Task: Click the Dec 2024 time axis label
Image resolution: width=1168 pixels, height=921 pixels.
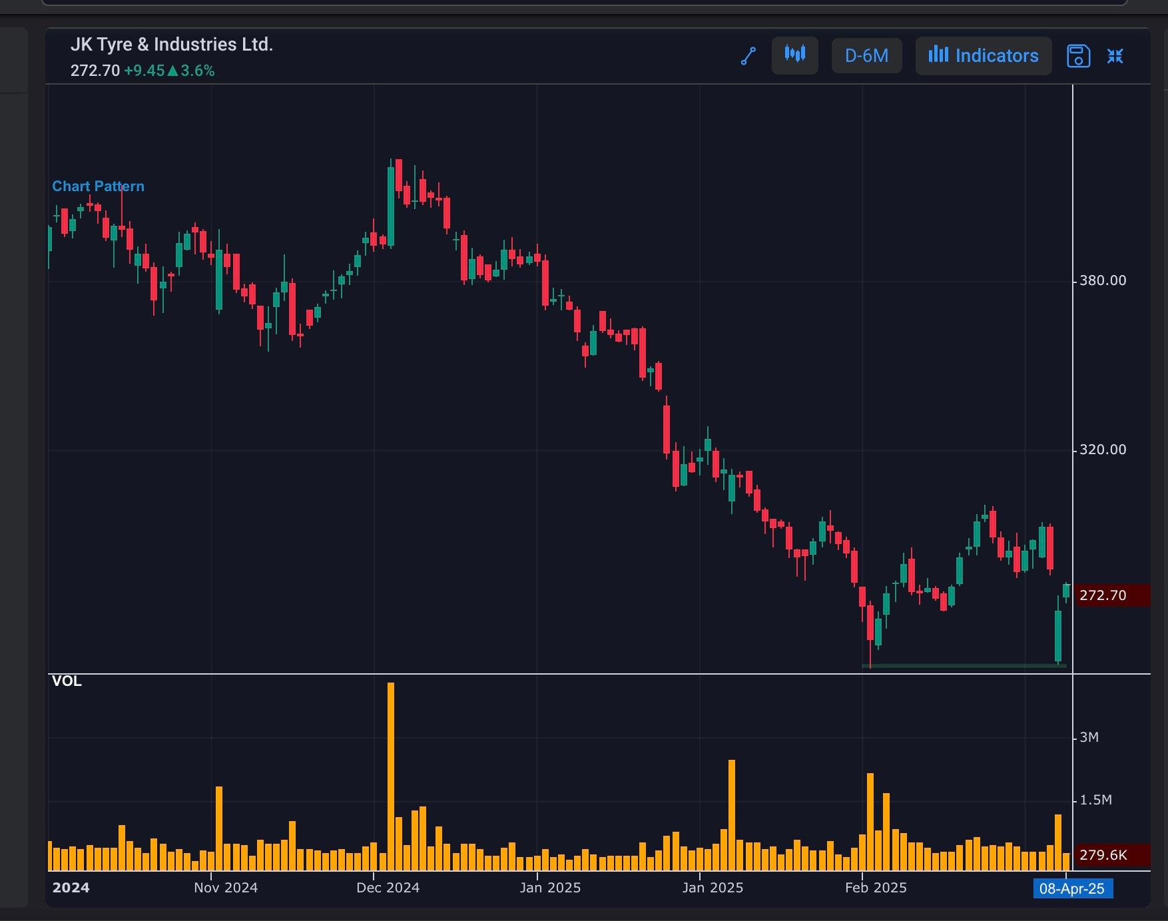Action: 388,888
